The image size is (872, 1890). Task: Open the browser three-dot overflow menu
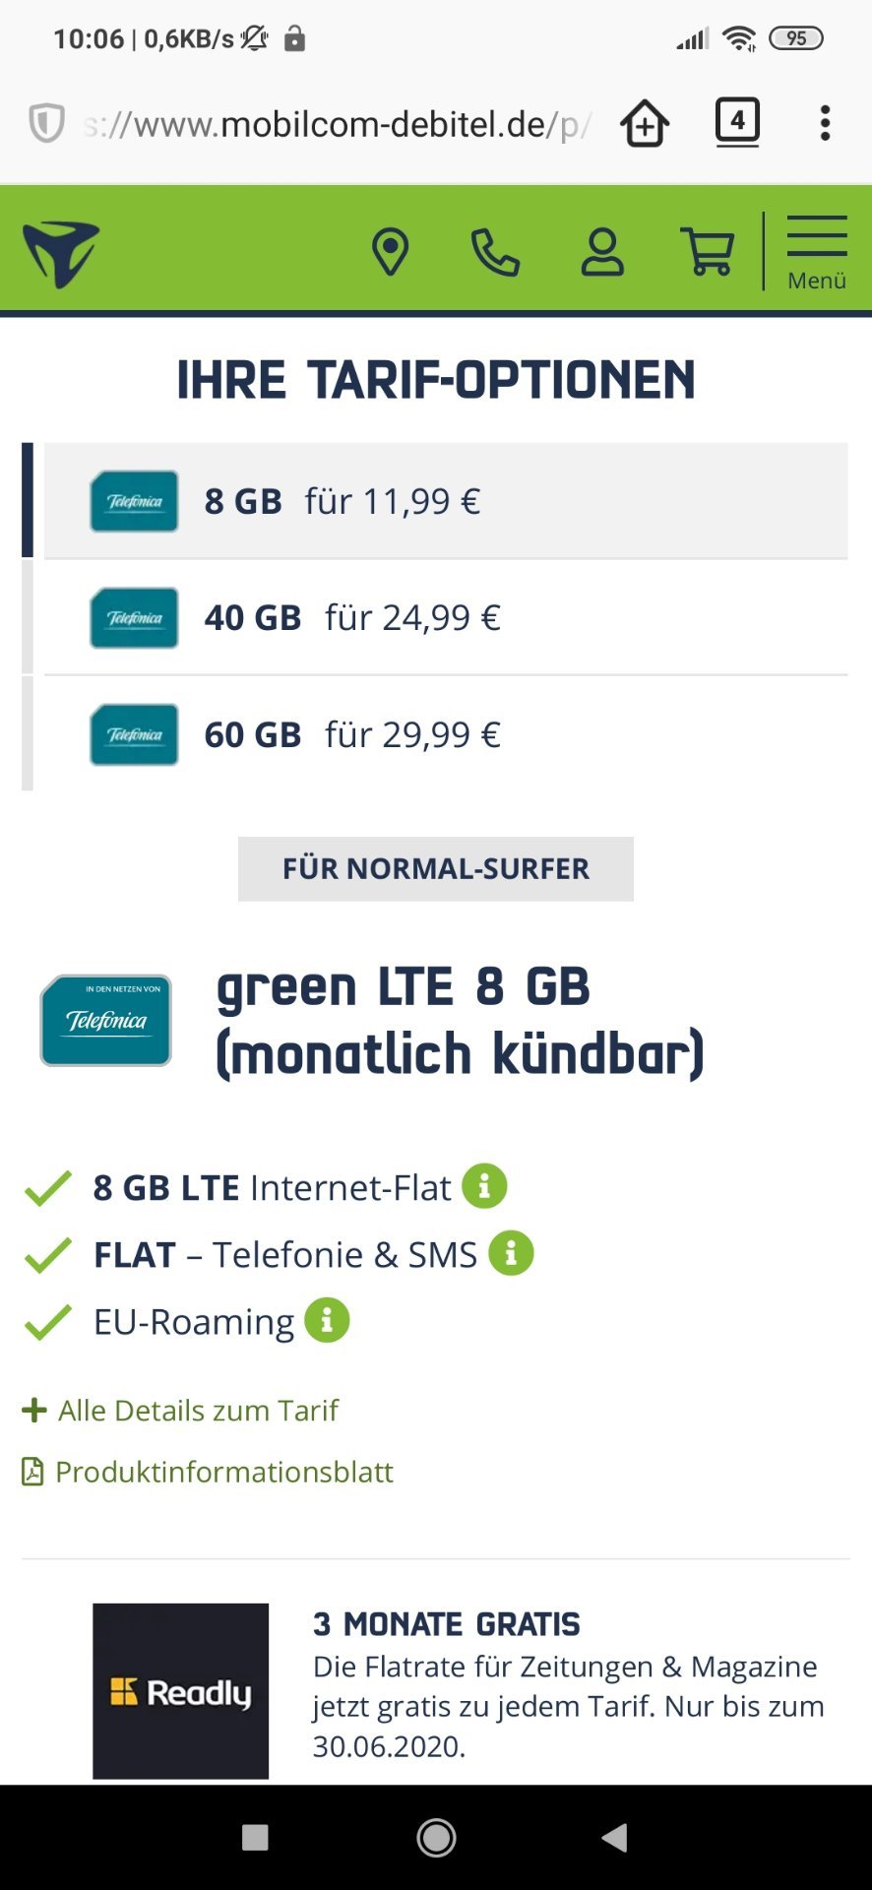coord(825,123)
